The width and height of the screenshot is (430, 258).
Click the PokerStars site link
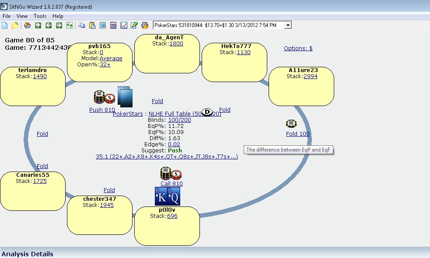pyautogui.click(x=128, y=114)
